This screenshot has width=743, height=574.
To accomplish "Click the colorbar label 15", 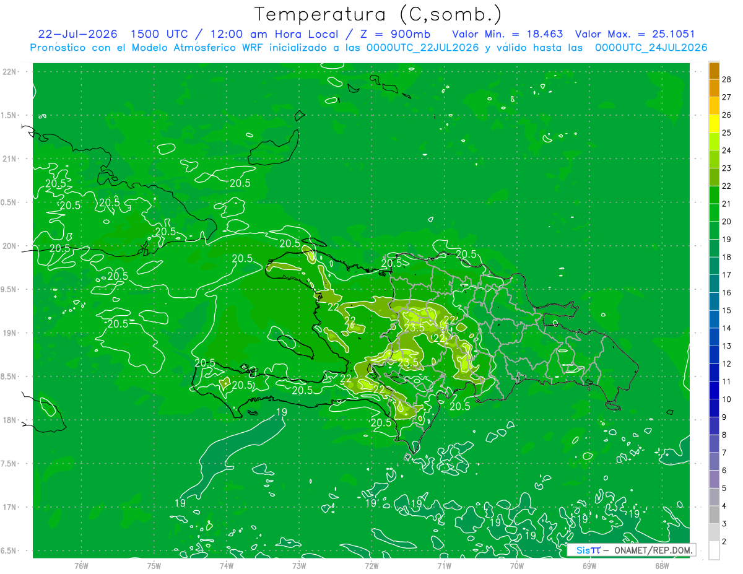I will 726,310.
